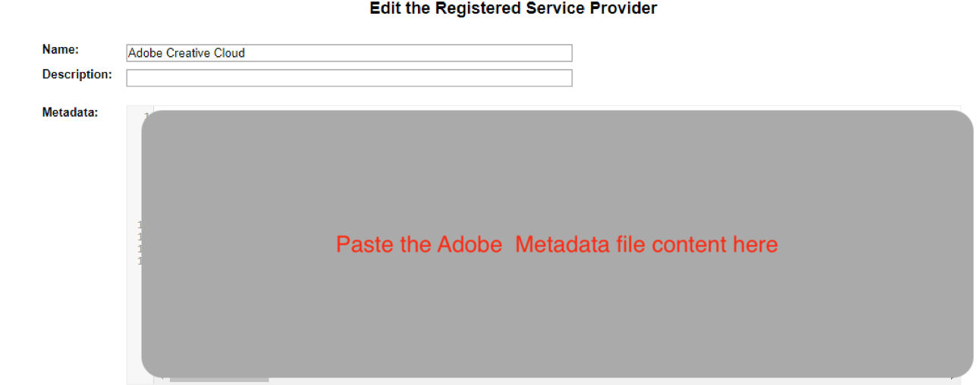The image size is (977, 385).
Task: Click the "Name:" field label
Action: tap(61, 49)
